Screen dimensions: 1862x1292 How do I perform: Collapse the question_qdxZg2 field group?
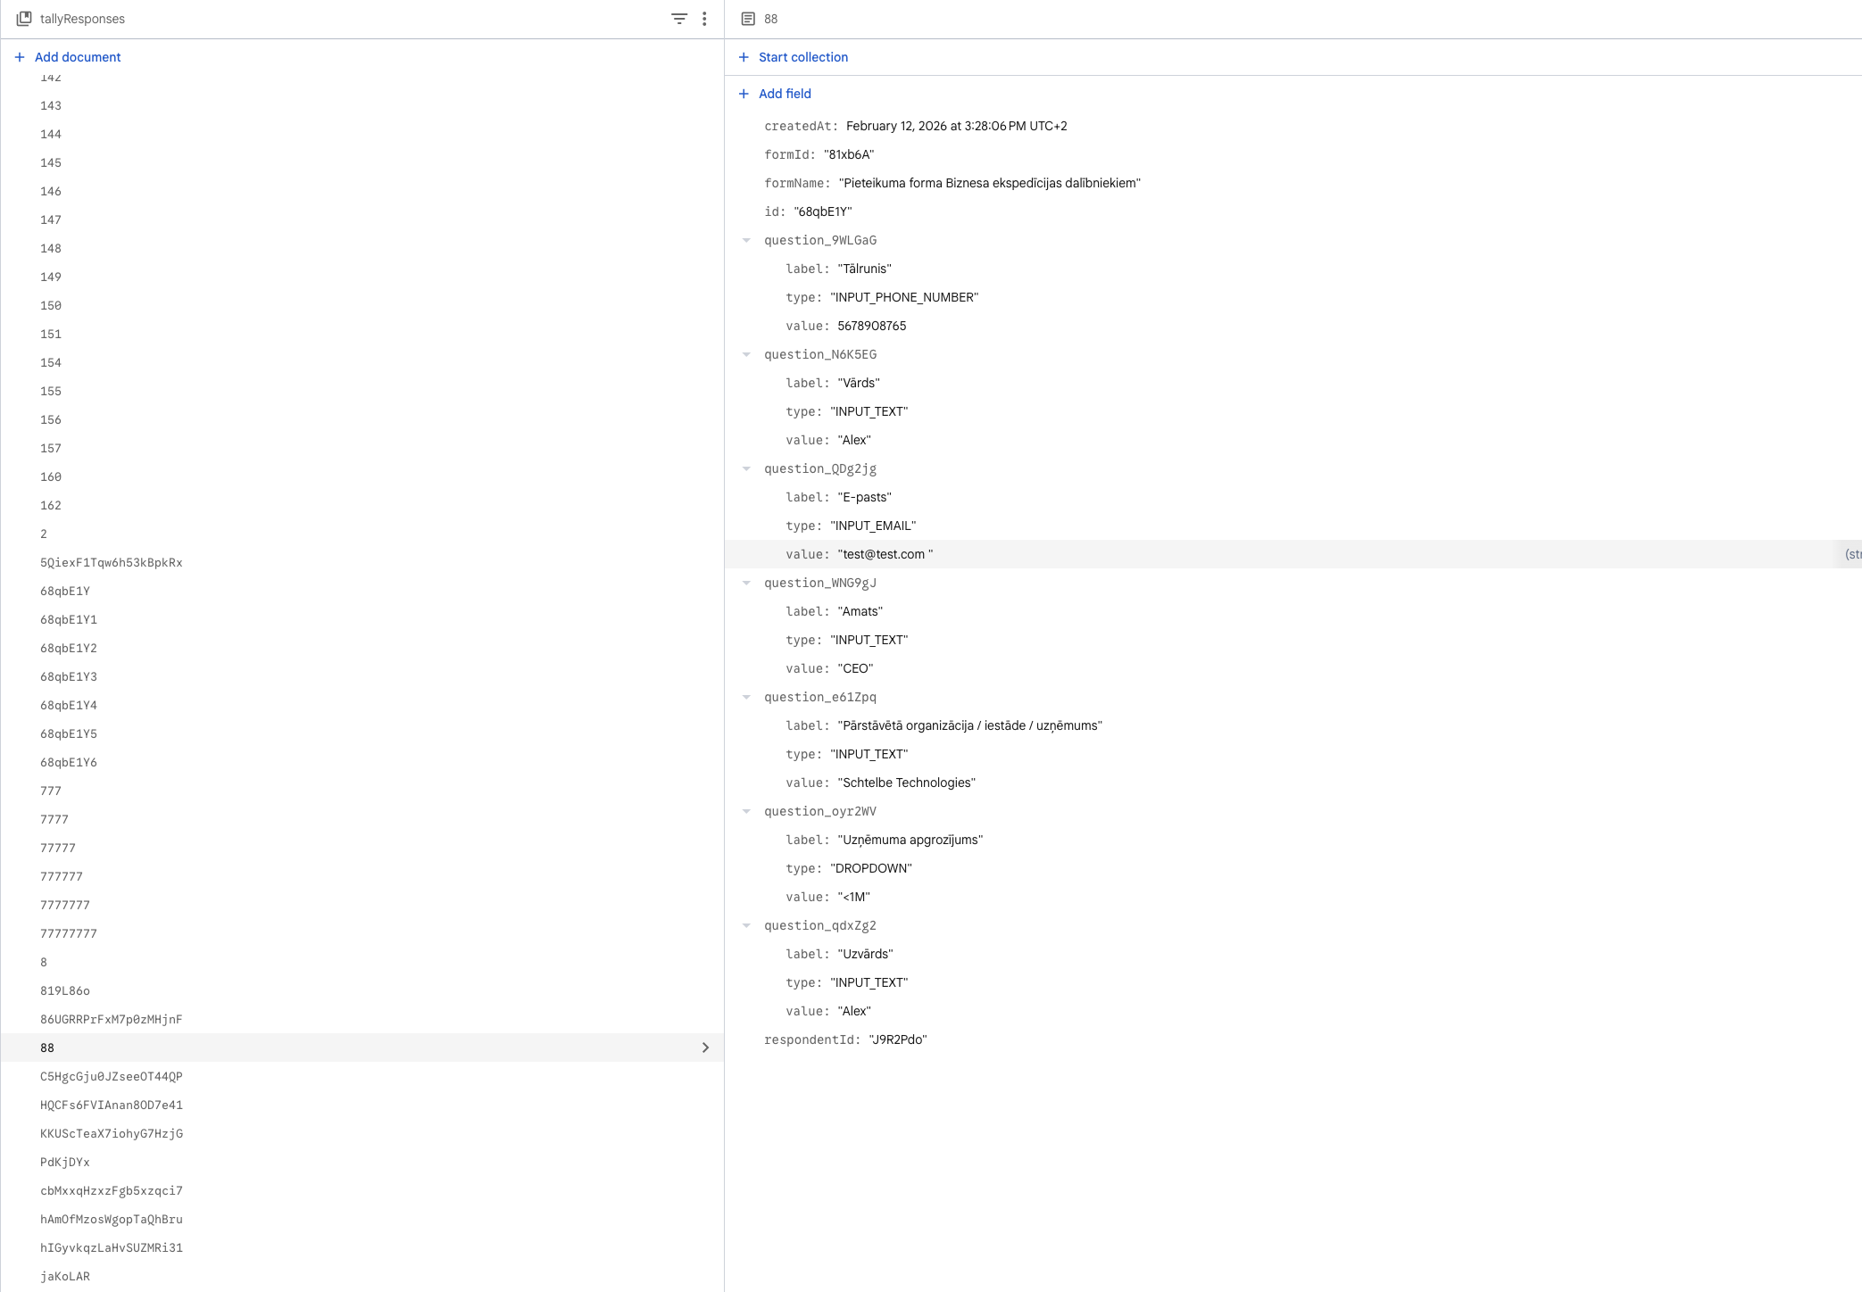[x=747, y=925]
